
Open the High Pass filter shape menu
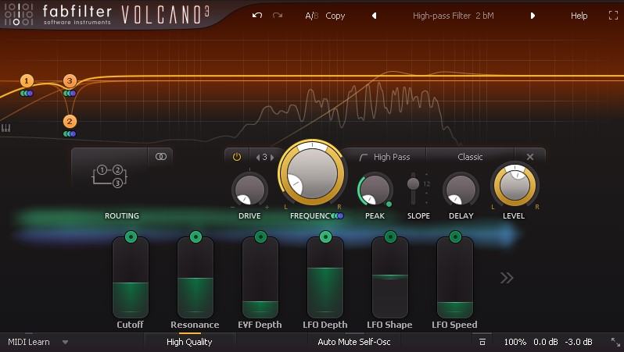tap(385, 157)
